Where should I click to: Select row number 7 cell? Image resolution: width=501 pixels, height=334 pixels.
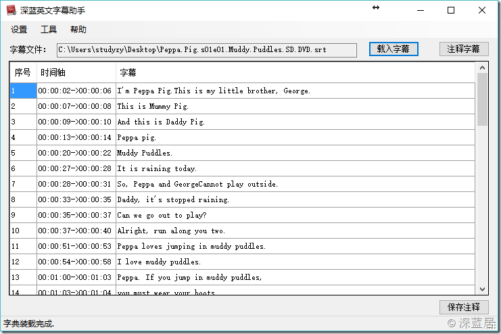[23, 184]
